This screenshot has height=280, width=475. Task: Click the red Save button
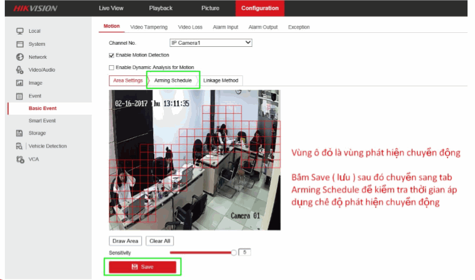click(x=142, y=267)
